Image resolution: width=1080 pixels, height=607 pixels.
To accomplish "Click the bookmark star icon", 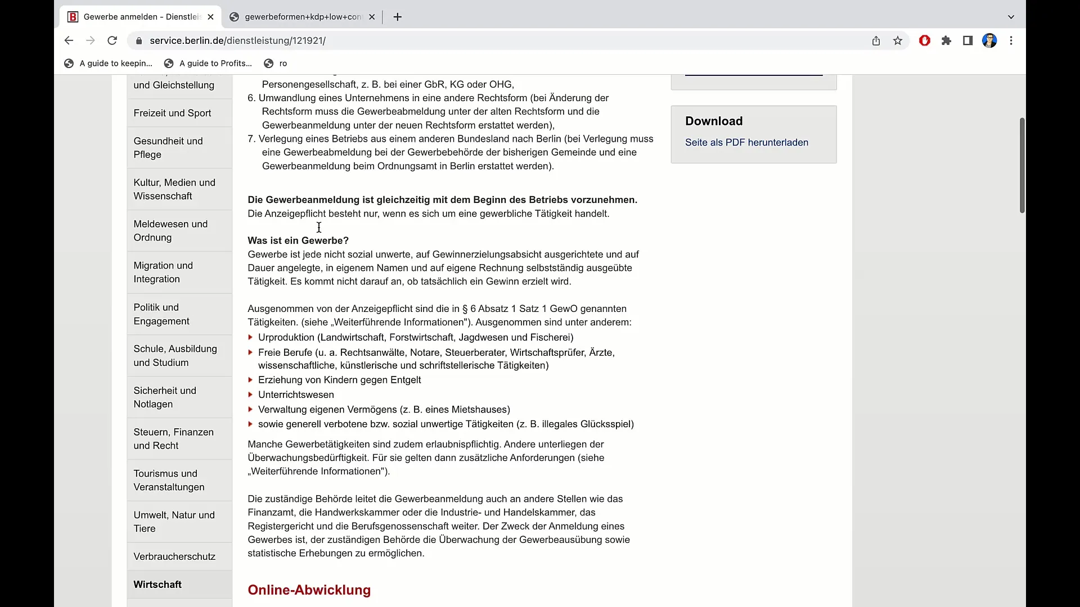I will tap(898, 41).
